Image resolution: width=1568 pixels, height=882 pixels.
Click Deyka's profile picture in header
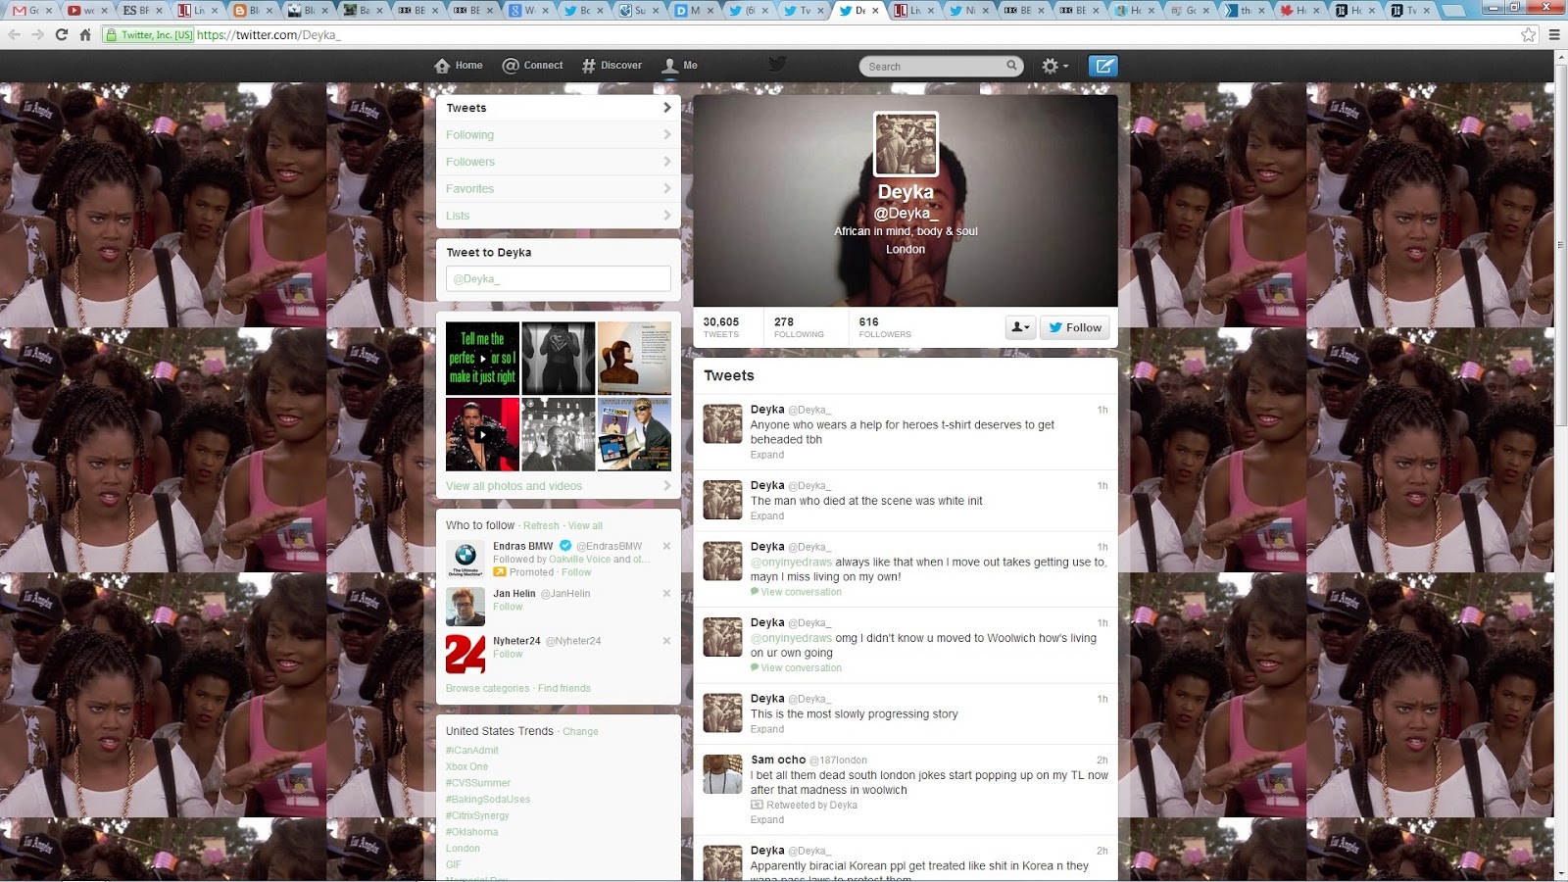point(906,144)
